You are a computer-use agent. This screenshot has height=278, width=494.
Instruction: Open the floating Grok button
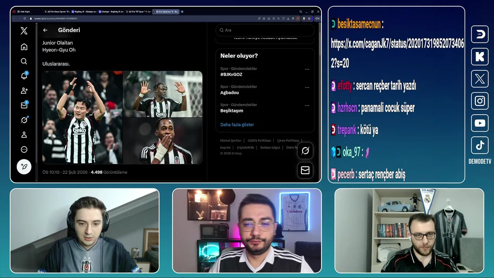pos(305,151)
